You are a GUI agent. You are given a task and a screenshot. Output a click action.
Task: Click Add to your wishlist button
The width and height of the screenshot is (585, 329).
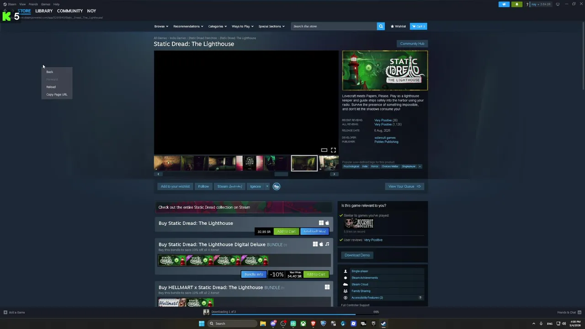[175, 186]
